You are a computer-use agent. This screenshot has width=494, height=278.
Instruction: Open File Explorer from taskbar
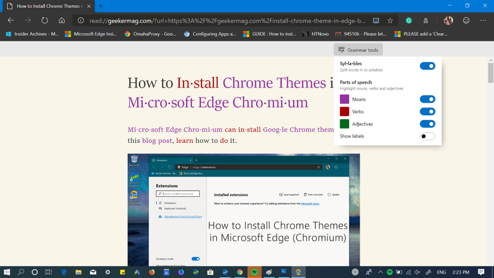point(78,272)
